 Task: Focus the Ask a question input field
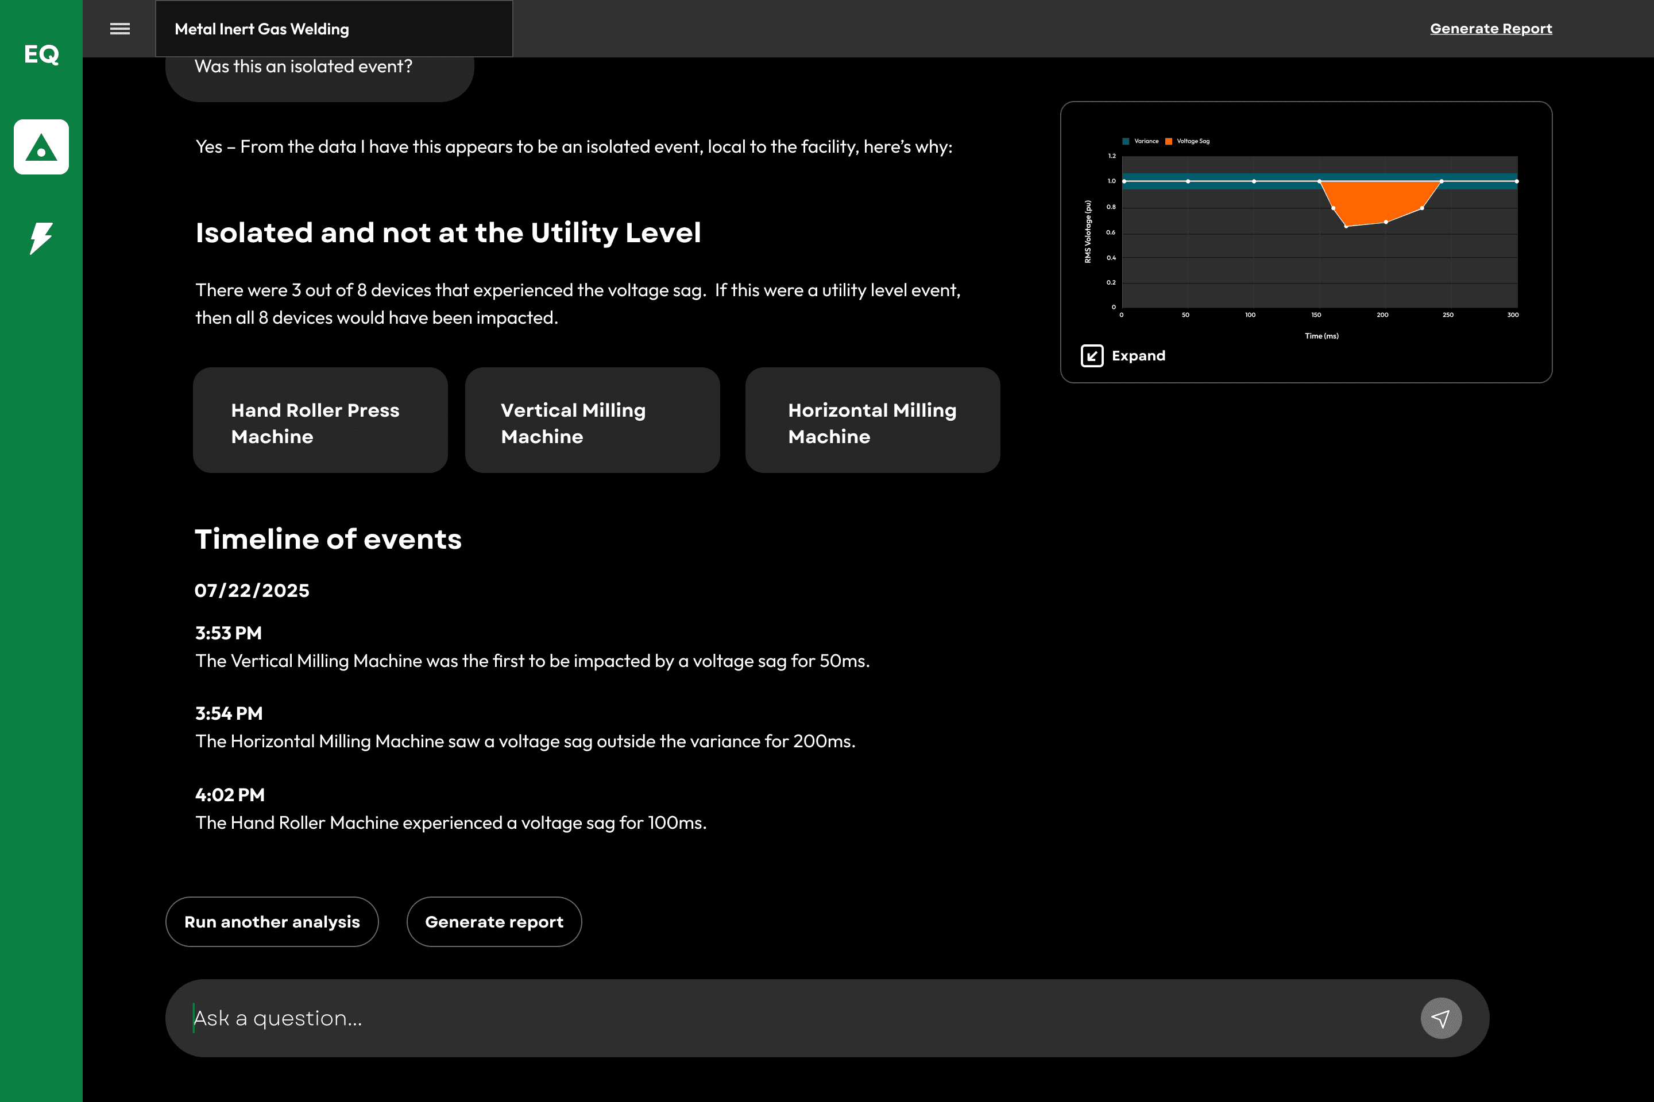click(x=774, y=1018)
